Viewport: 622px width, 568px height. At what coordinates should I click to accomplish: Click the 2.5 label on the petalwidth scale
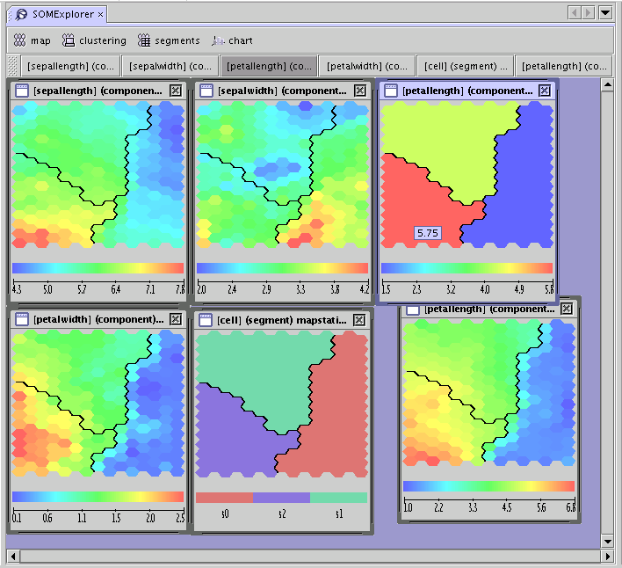180,518
